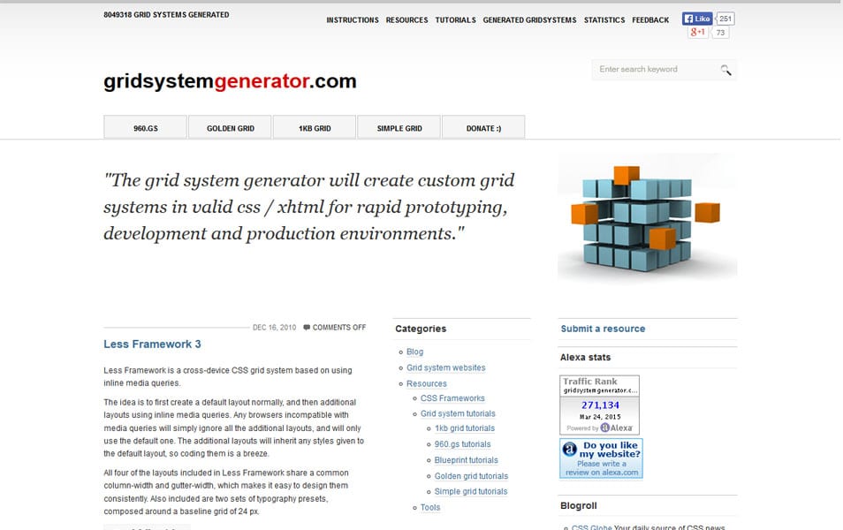Click the Comments Off link
Image resolution: width=843 pixels, height=530 pixels.
click(339, 328)
